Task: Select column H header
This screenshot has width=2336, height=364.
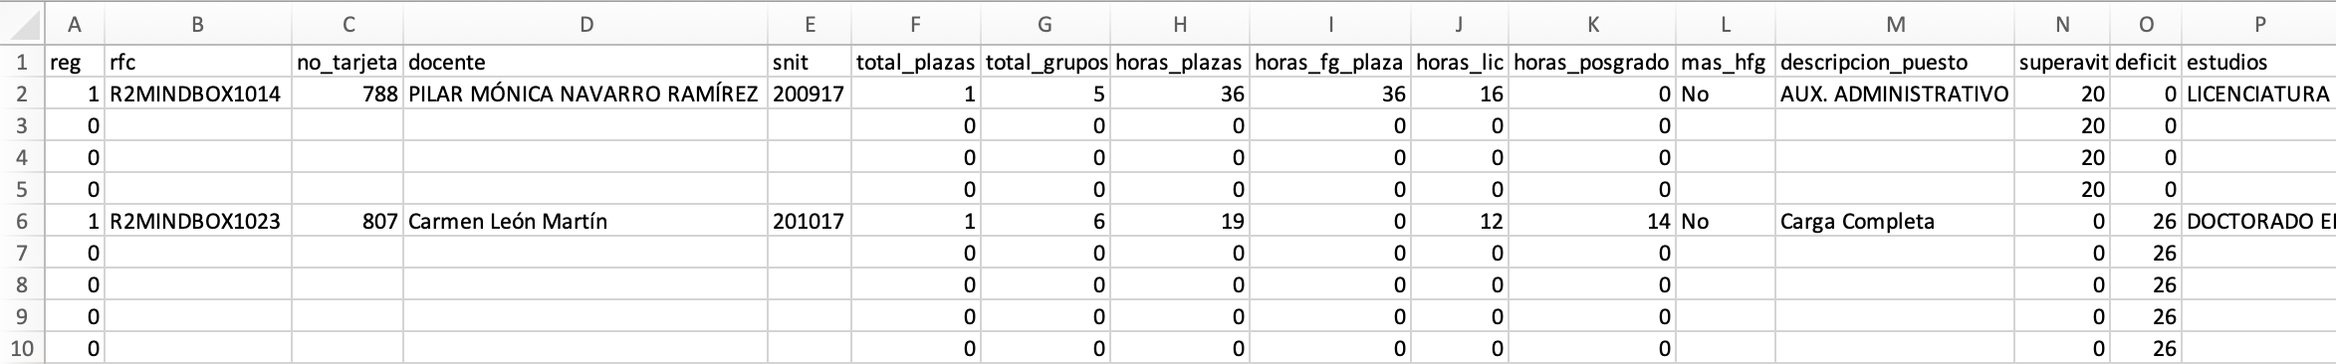Action: tap(1180, 24)
